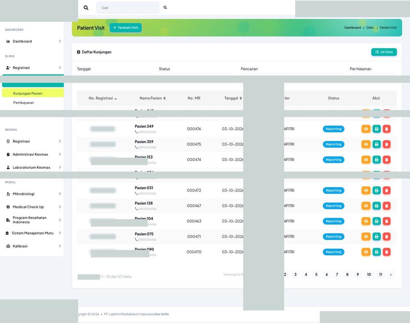Screen dimensions: 410x323
Task: View visit with MR 000463
Action: click(366, 221)
